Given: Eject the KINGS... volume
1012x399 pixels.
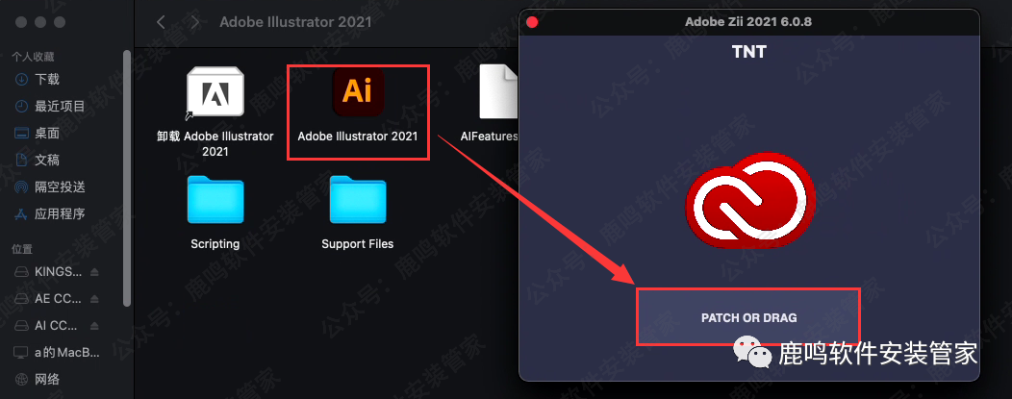Looking at the screenshot, I should point(95,272).
